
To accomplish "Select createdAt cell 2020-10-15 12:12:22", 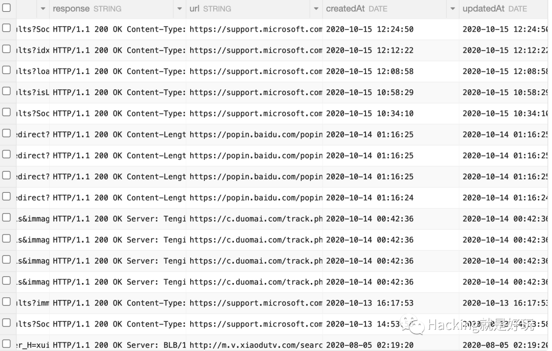I will [370, 51].
